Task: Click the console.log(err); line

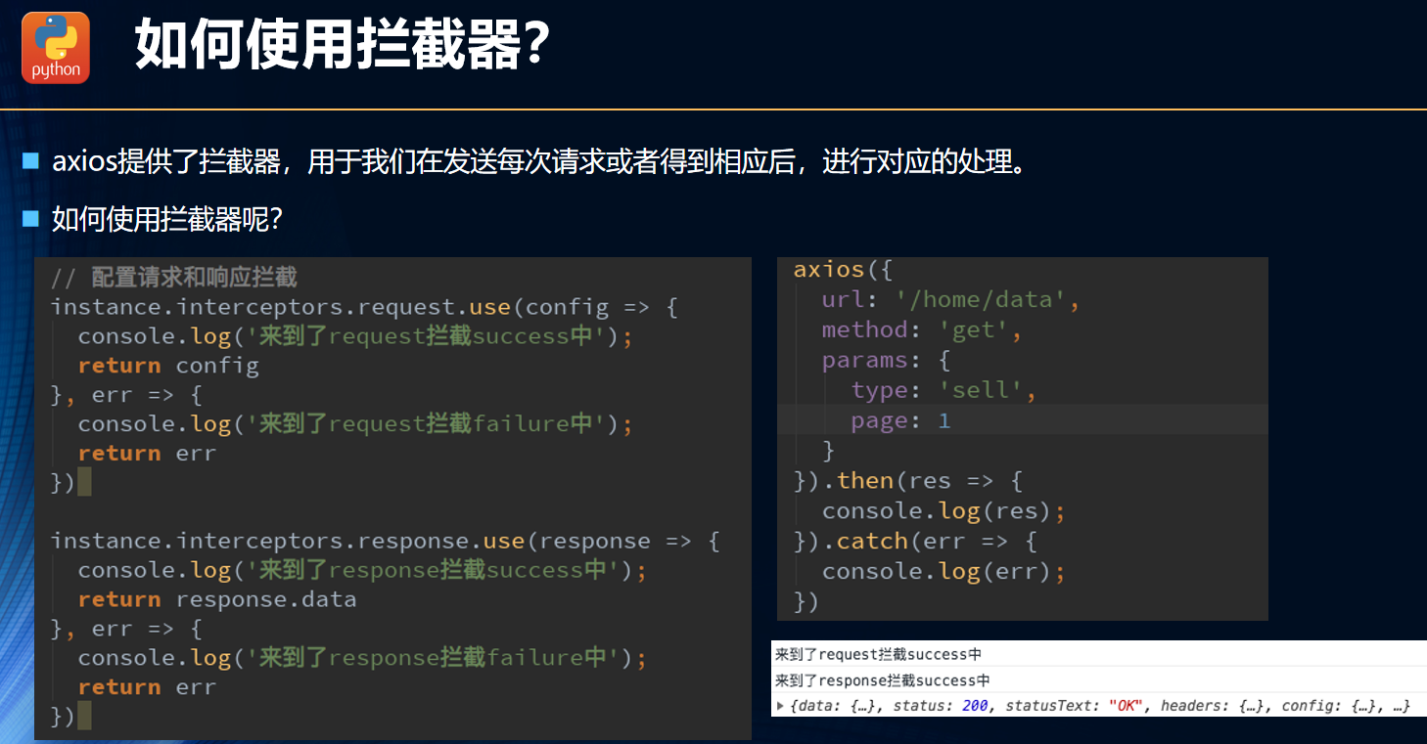Action: click(x=944, y=572)
